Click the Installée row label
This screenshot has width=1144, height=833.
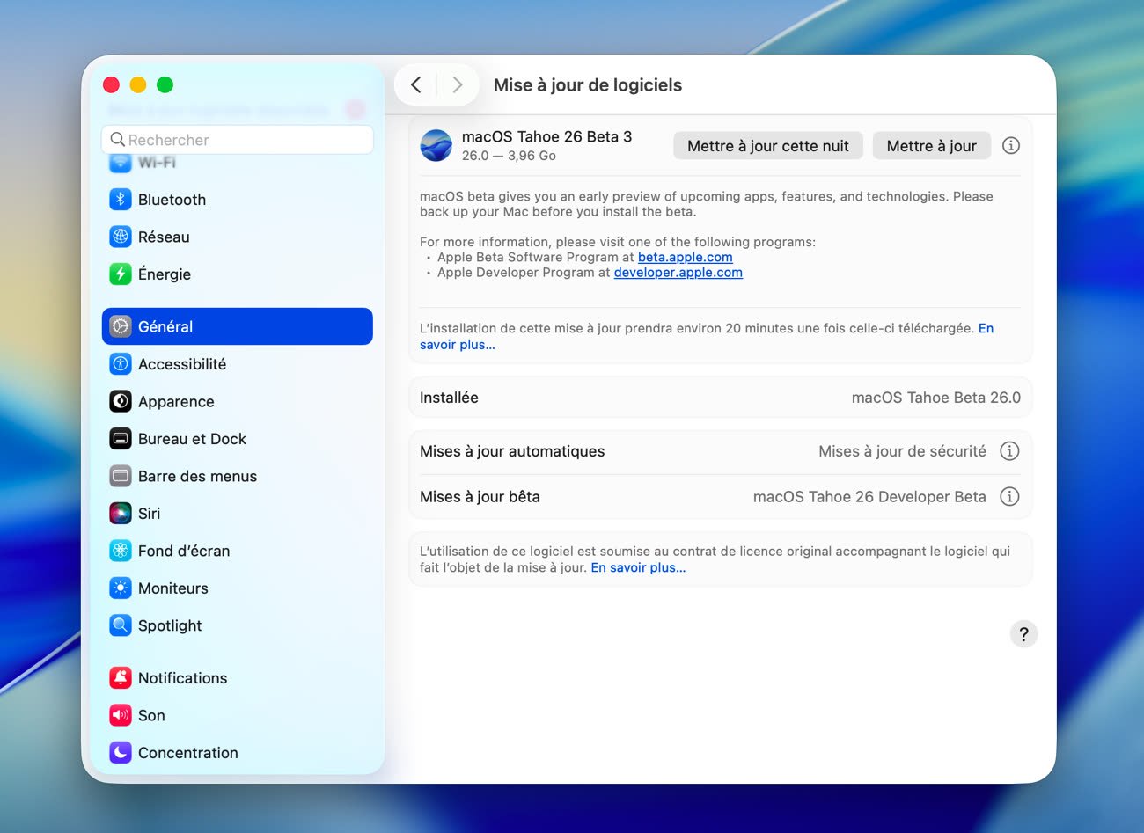[449, 398]
